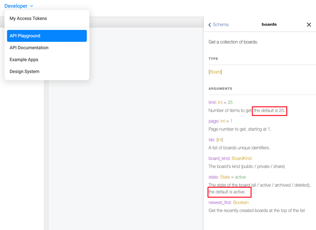Viewport: 316px width, 230px height.
Task: Click the Int type of page argument
Action: pos(223,121)
